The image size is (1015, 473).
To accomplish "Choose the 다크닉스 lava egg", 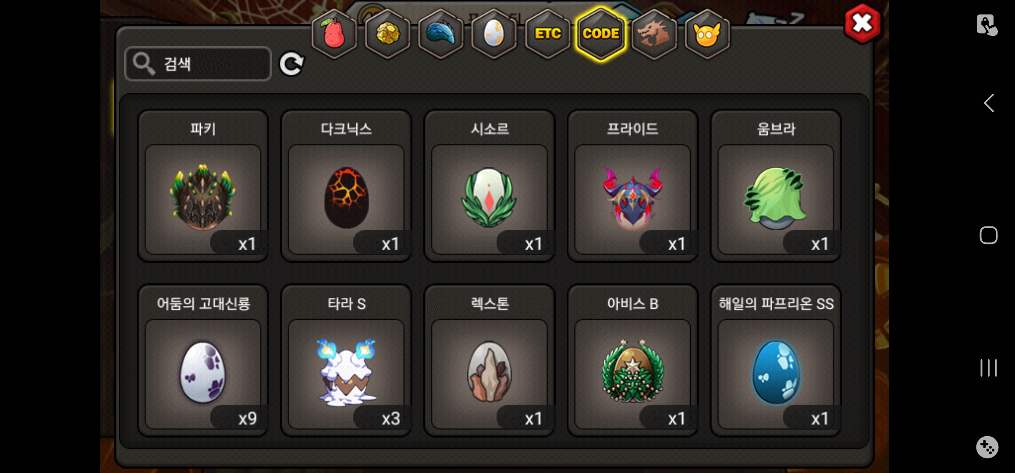I will coord(346,186).
